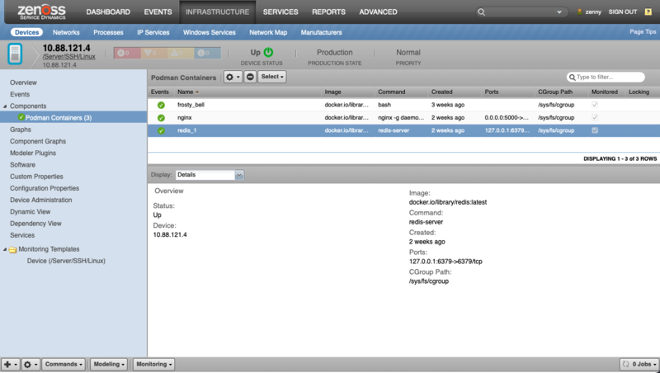Open the Select dropdown button
Image resolution: width=660 pixels, height=373 pixels.
coord(272,77)
